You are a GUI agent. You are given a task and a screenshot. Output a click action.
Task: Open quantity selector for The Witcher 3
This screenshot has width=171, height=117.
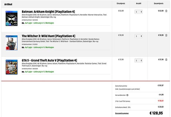point(138,36)
